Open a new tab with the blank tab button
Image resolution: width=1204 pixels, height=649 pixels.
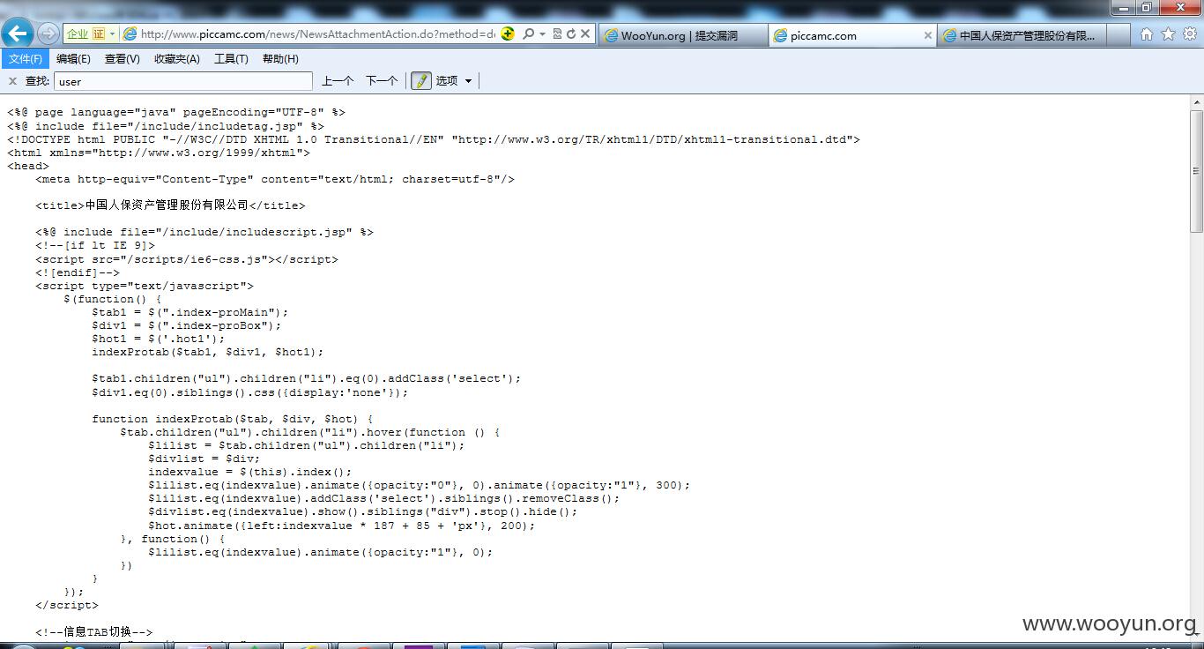coord(1118,35)
